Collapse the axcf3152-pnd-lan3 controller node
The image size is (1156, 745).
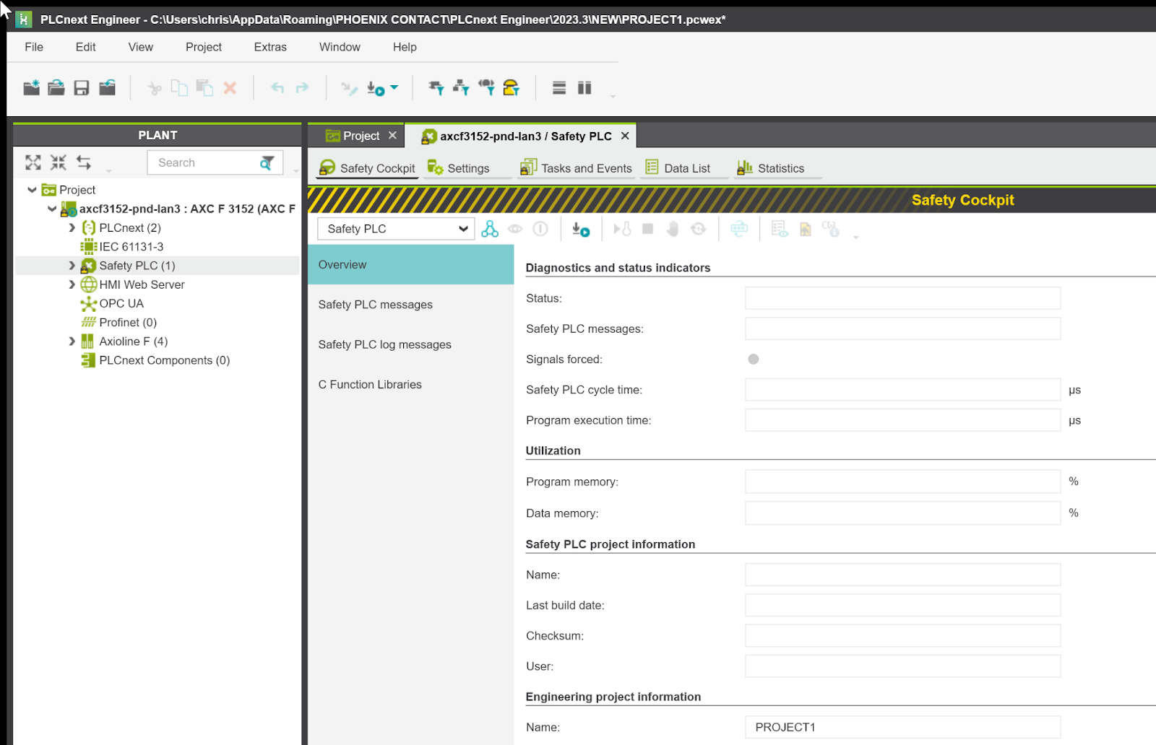[52, 209]
